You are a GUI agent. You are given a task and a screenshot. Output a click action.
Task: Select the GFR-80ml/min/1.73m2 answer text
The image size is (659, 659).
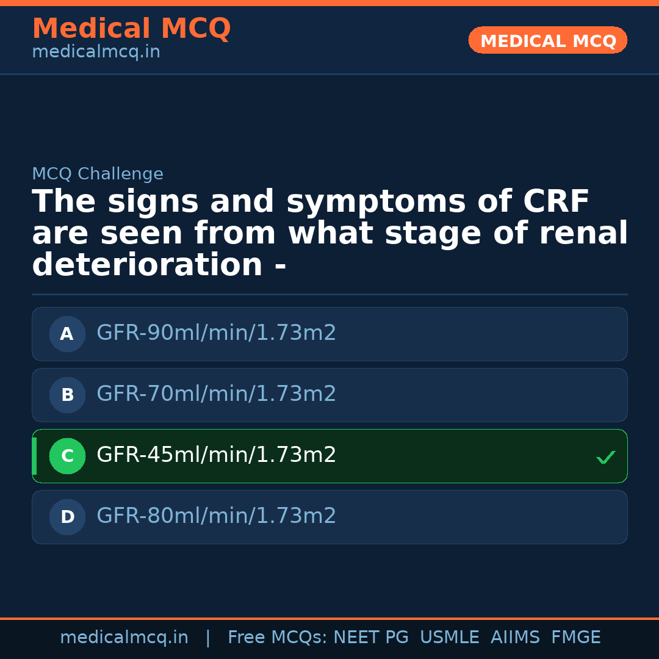click(x=216, y=516)
